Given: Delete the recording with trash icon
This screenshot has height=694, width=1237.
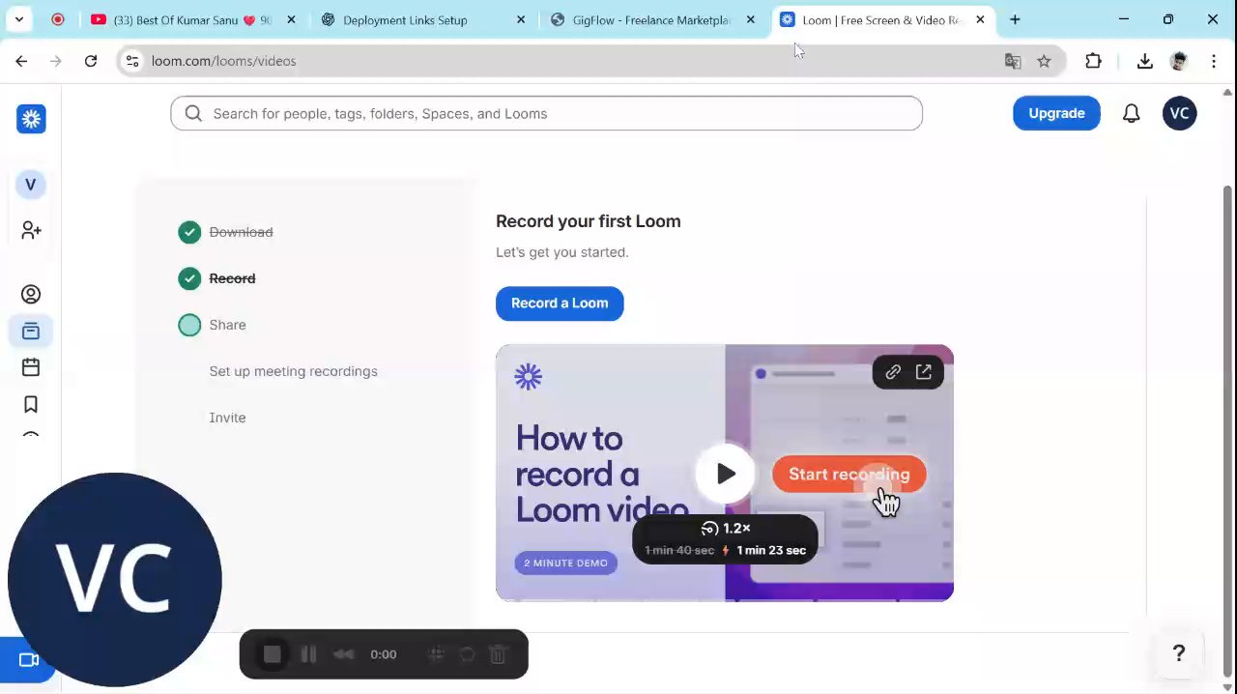Looking at the screenshot, I should point(499,654).
